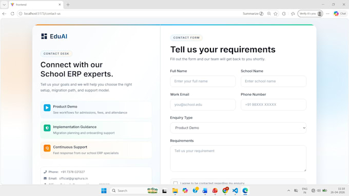349x196 pixels.
Task: Go back with the browser back arrow
Action: click(x=4, y=13)
